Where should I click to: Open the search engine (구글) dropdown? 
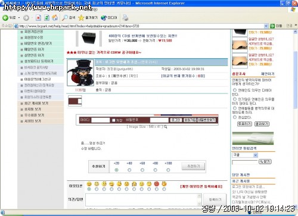(256, 155)
